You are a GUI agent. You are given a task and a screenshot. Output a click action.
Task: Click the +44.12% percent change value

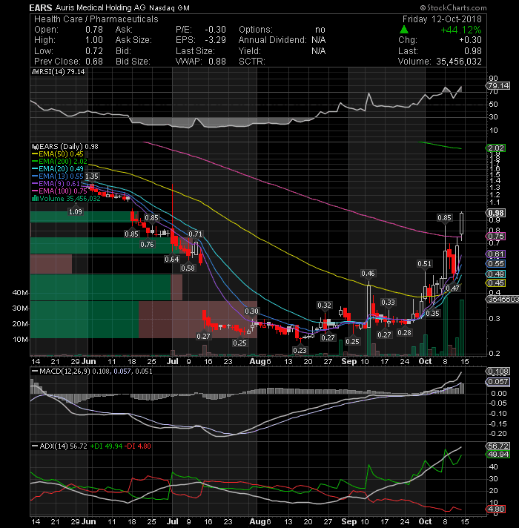pyautogui.click(x=461, y=30)
